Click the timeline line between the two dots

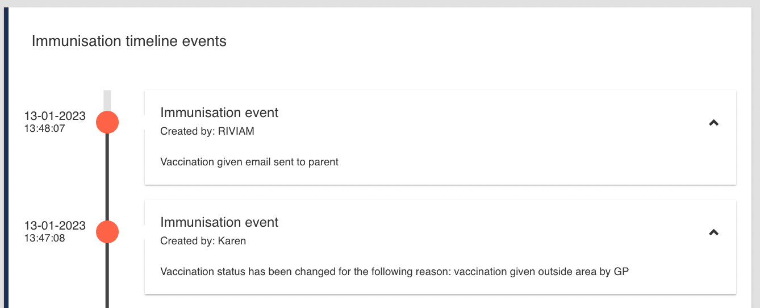click(x=107, y=177)
